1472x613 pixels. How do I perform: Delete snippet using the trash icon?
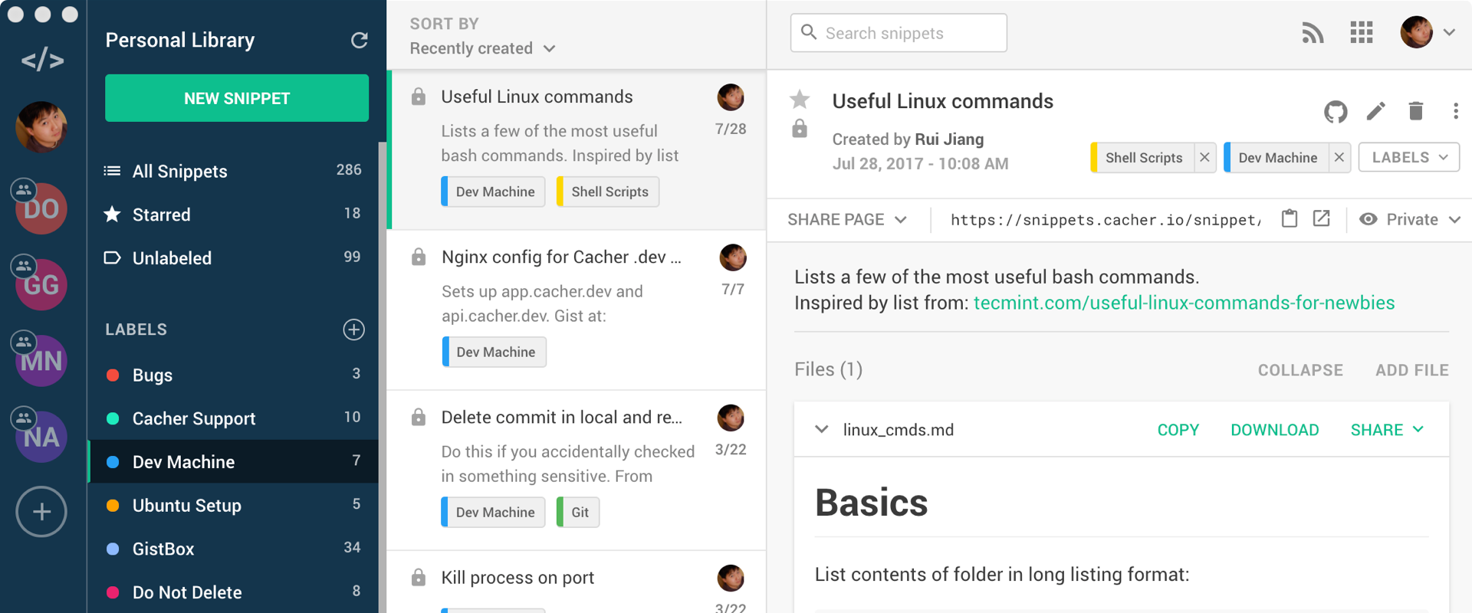[x=1416, y=112]
